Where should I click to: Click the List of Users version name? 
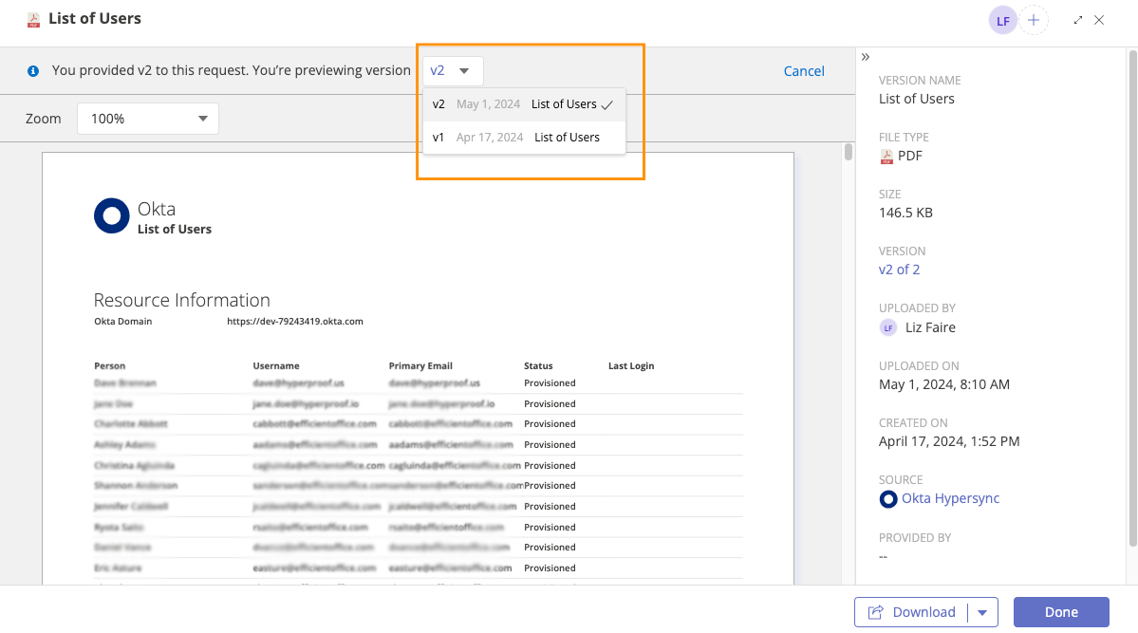[x=916, y=100]
